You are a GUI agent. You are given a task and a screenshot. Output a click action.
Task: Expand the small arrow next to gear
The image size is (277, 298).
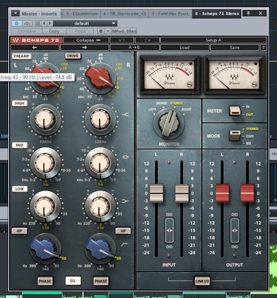(108, 31)
